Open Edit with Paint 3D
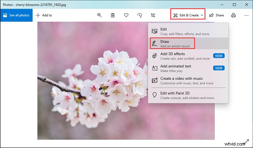The height and width of the screenshot is (148, 253). [x=188, y=95]
